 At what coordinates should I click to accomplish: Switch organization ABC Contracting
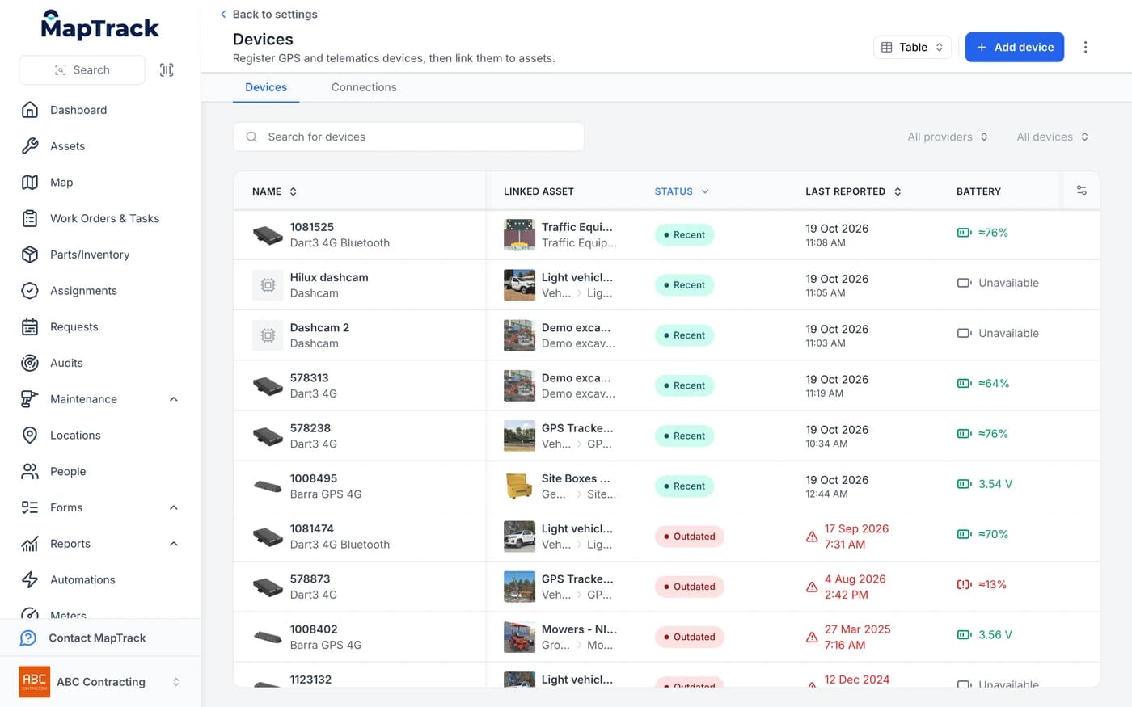coord(100,682)
